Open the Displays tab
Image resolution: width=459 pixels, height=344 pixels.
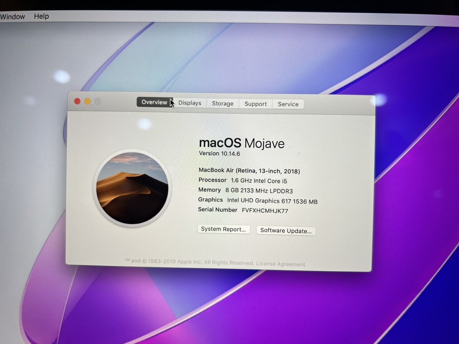190,103
